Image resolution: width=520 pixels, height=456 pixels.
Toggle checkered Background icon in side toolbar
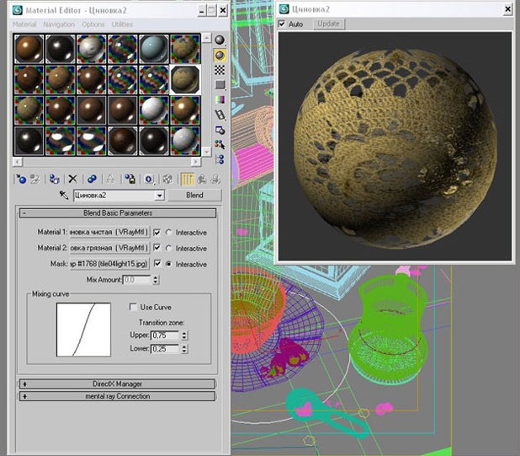coord(220,70)
